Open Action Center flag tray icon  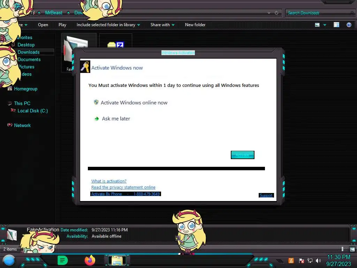click(x=302, y=260)
